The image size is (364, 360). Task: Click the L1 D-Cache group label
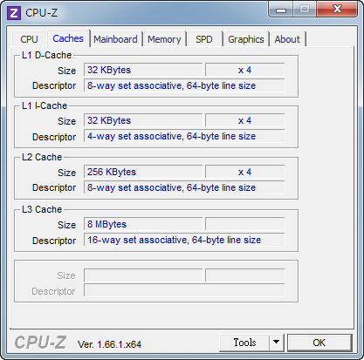(46, 55)
